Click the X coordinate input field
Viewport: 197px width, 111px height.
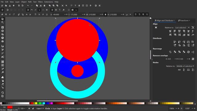tap(58, 14)
